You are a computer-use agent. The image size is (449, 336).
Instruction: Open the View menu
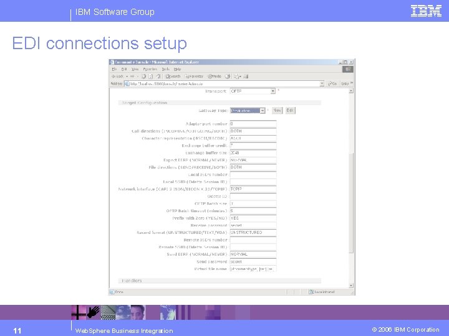point(135,69)
